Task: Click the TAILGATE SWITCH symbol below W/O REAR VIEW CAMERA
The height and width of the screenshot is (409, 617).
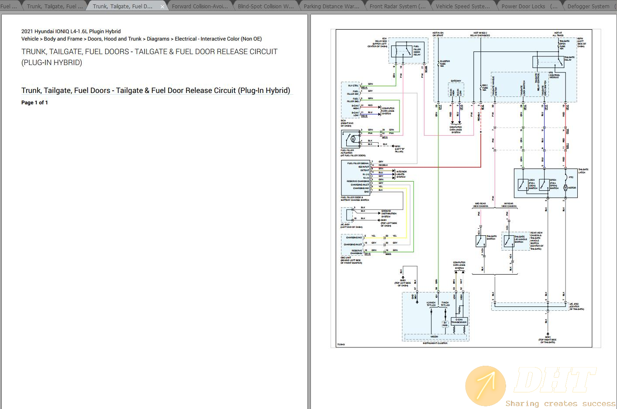Action: pos(481,241)
